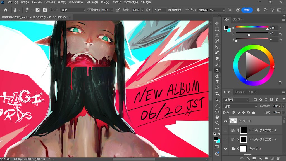Viewport: 286px width, 161px height.
Task: Open brush preset picker arrow
Action: click(32, 10)
